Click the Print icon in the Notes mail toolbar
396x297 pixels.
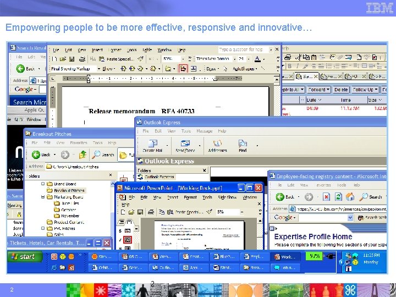[288, 57]
